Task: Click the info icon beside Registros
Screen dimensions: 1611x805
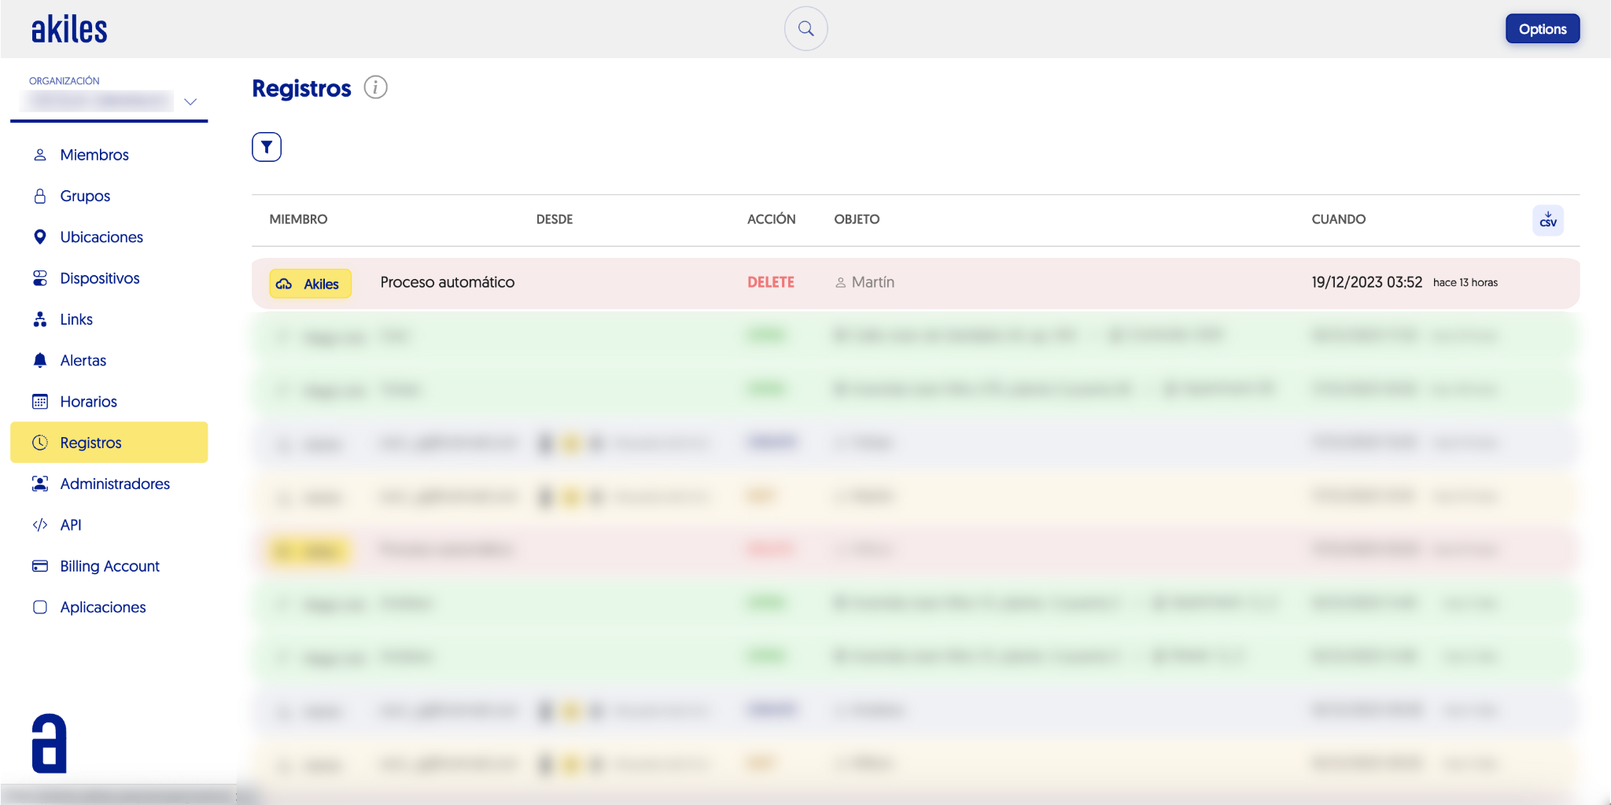Action: pos(375,87)
